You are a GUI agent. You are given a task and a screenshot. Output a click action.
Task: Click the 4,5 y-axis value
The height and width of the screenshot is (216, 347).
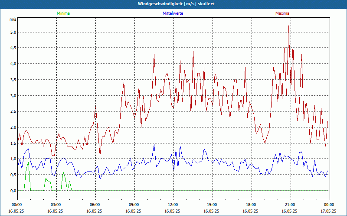(13, 48)
